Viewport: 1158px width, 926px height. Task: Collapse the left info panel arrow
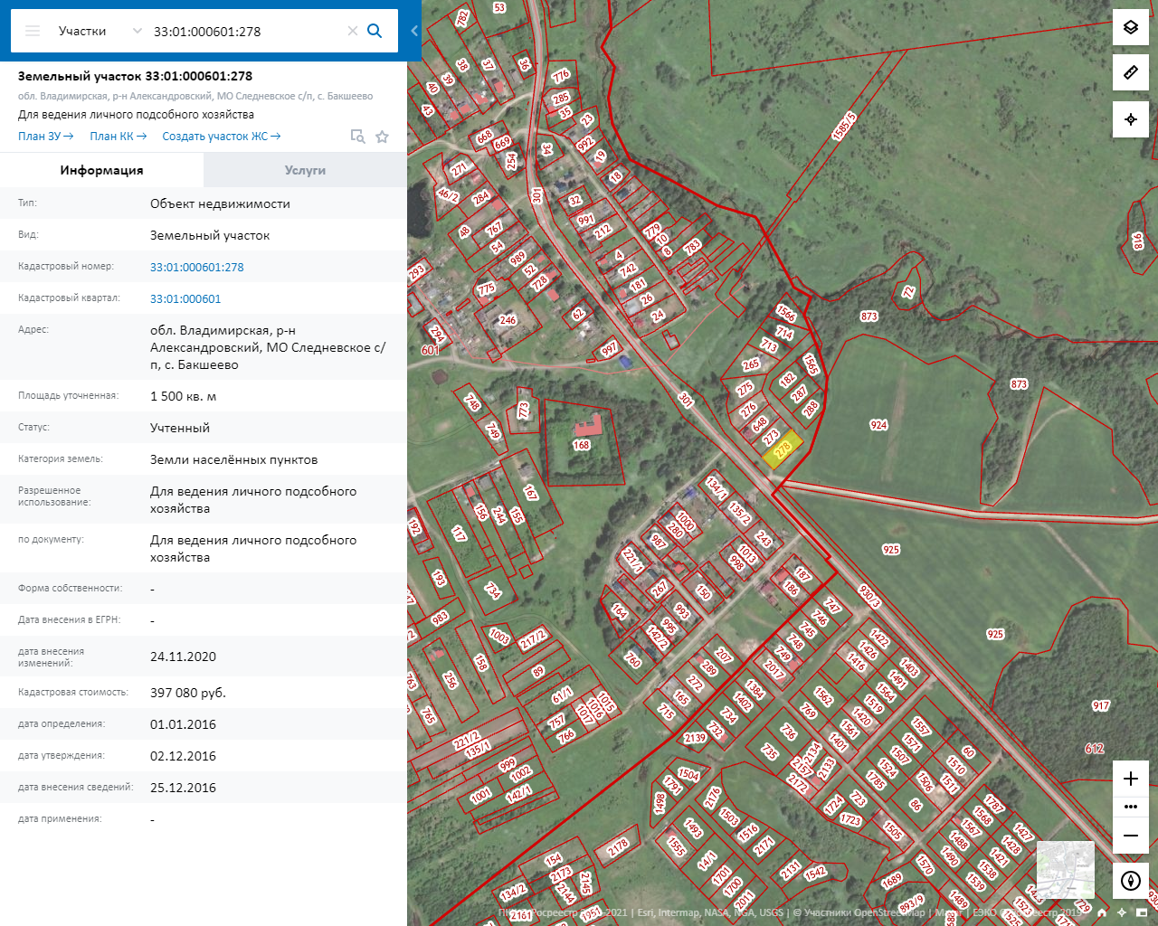click(414, 31)
